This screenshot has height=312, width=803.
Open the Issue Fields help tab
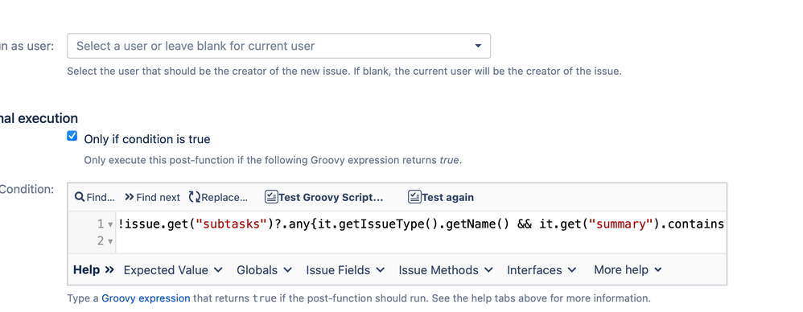tap(345, 269)
